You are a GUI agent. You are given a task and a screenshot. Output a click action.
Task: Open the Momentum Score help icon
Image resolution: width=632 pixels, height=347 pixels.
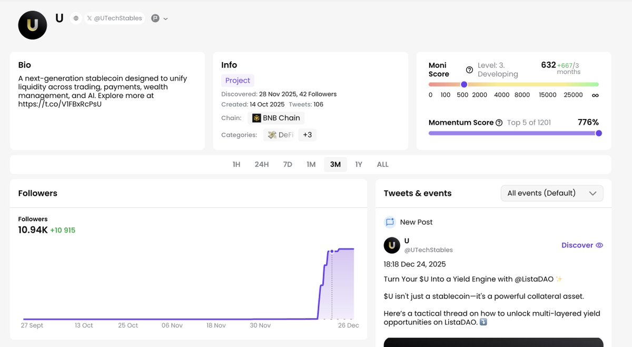[x=499, y=123]
